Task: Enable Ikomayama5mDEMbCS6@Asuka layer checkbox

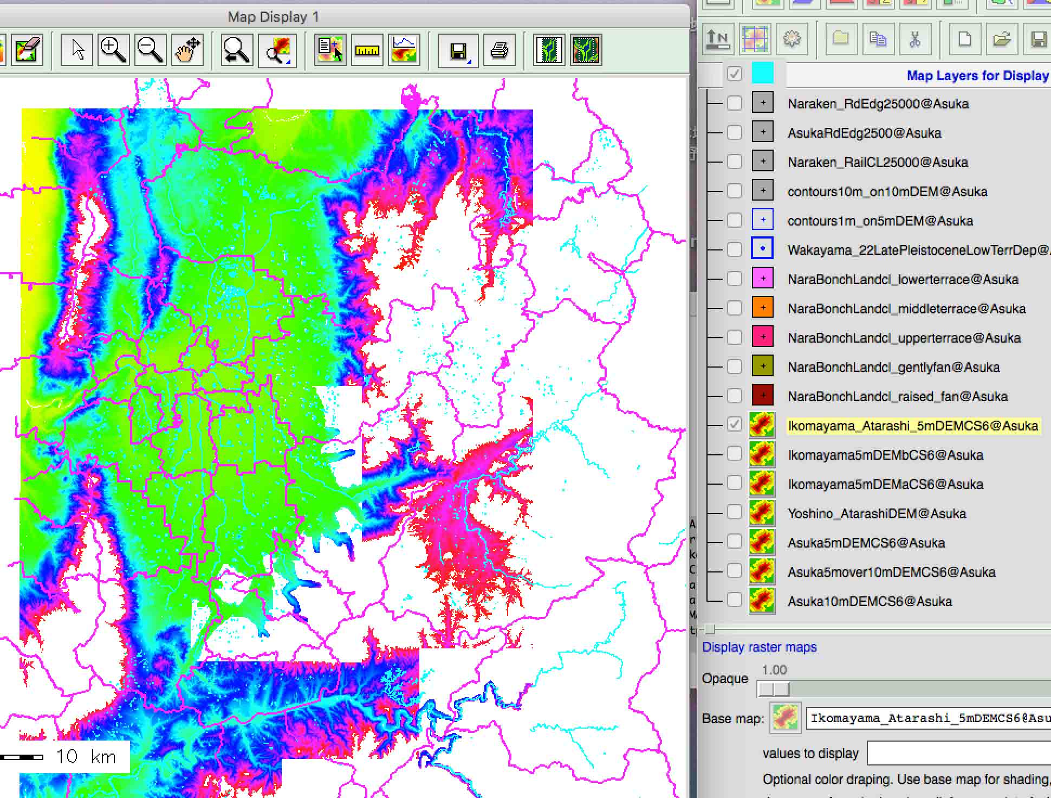Action: (734, 454)
